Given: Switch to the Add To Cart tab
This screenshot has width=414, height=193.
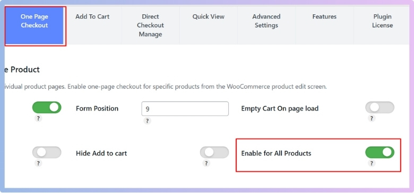Looking at the screenshot, I should coord(92,25).
